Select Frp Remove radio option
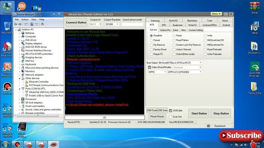 (x=151, y=45)
